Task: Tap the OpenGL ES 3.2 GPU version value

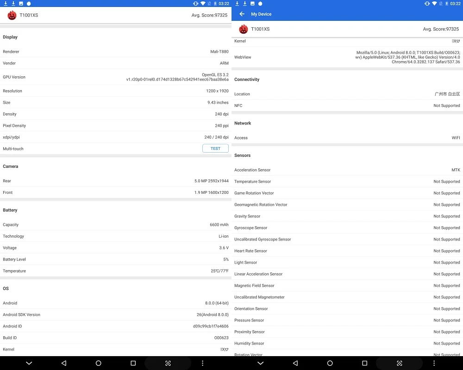Action: pos(177,77)
